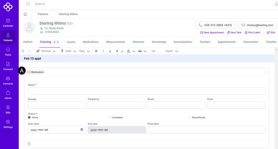
Task: Collapse the Medication card with the dash icon
Action: [x=266, y=72]
